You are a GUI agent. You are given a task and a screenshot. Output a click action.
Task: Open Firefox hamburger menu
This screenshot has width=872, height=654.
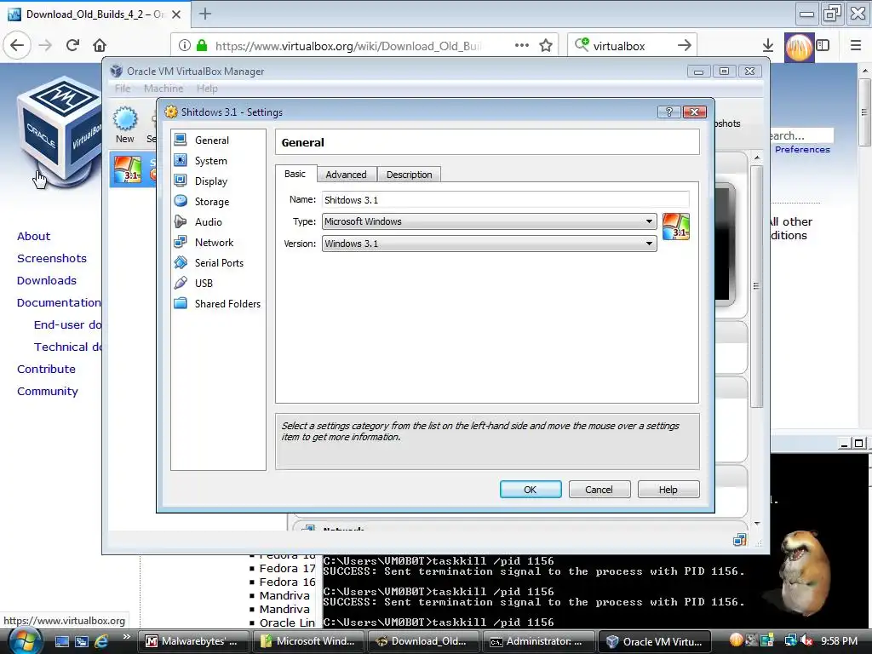pos(856,46)
